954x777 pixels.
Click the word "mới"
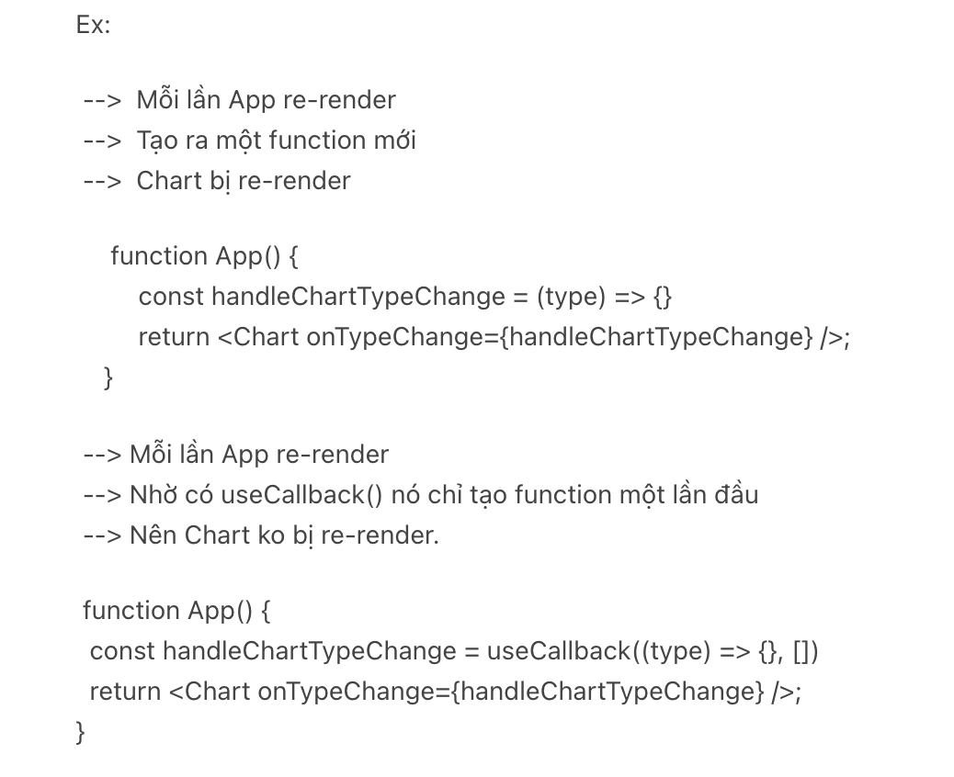pyautogui.click(x=394, y=141)
